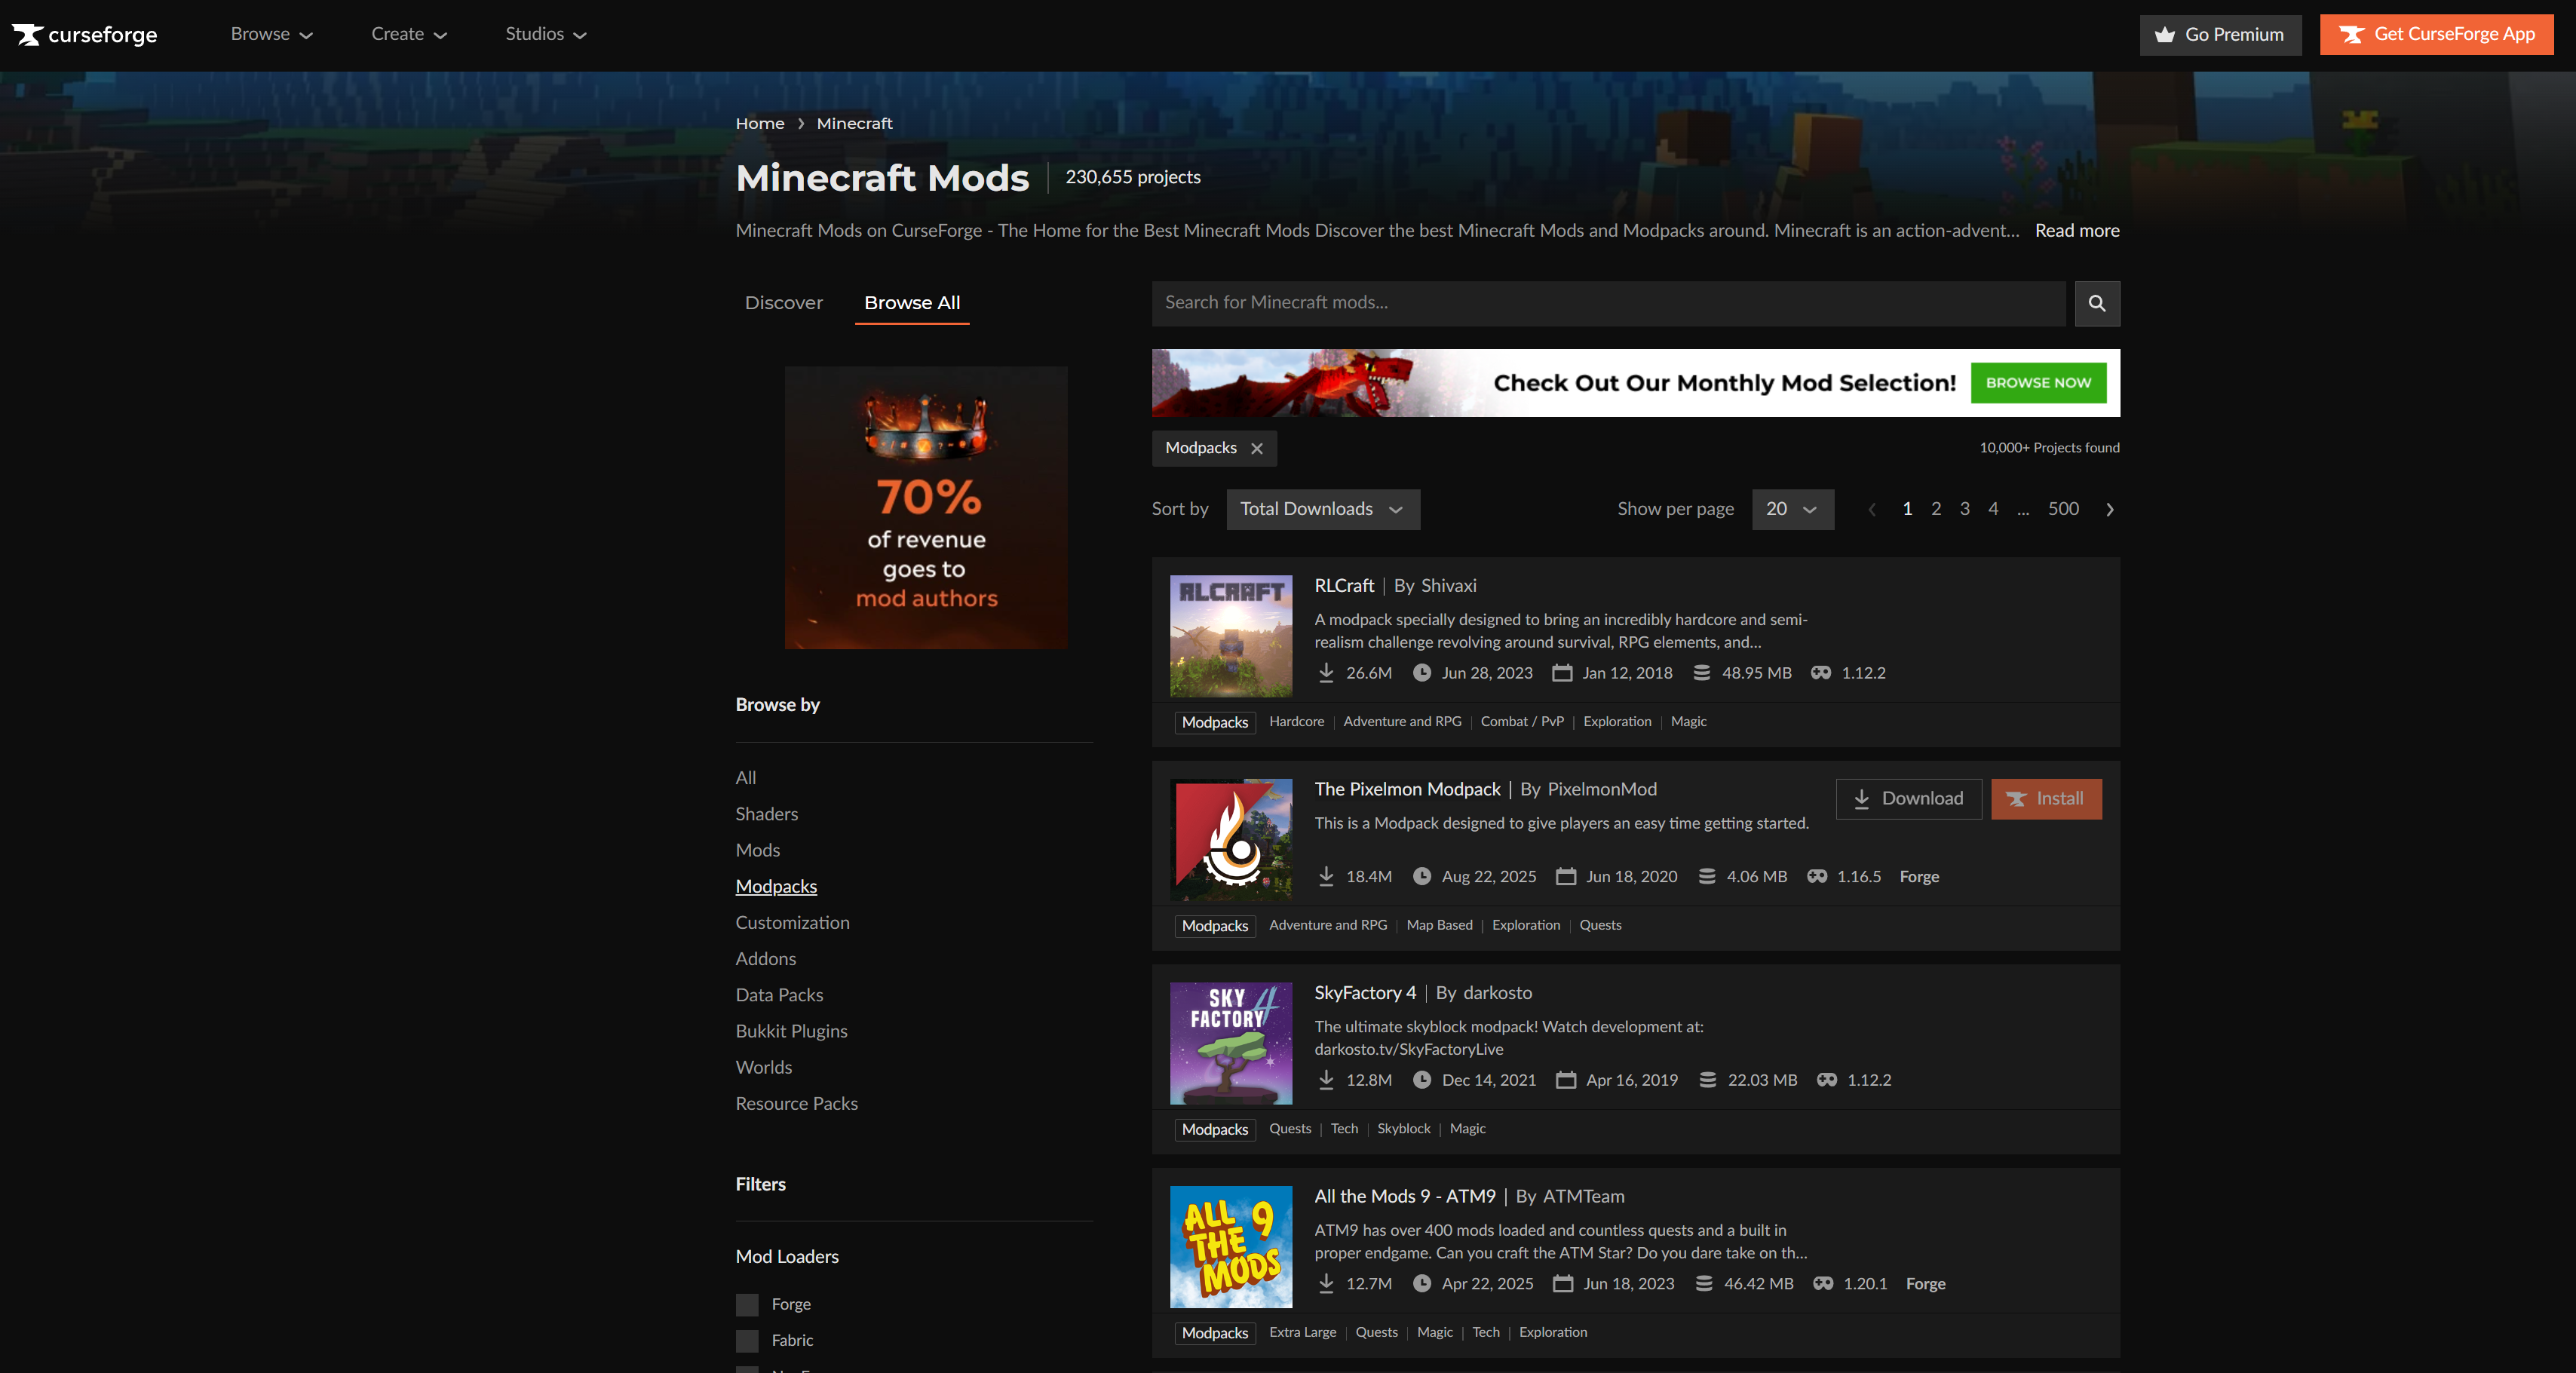Remove the Modpacks filter chip
This screenshot has width=2576, height=1373.
click(x=1257, y=448)
